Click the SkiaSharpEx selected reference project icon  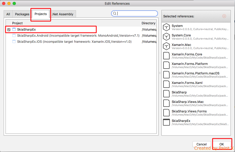coord(166,122)
